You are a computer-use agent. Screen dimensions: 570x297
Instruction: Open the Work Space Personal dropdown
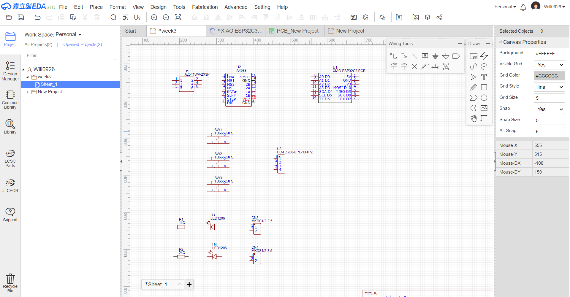(53, 35)
